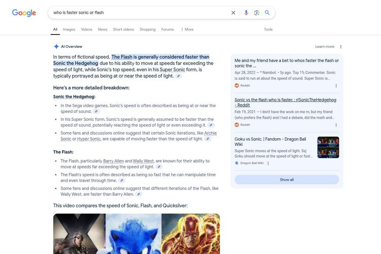The width and height of the screenshot is (381, 254).
Task: Open AI Overview three-dot options menu
Action: tap(341, 47)
